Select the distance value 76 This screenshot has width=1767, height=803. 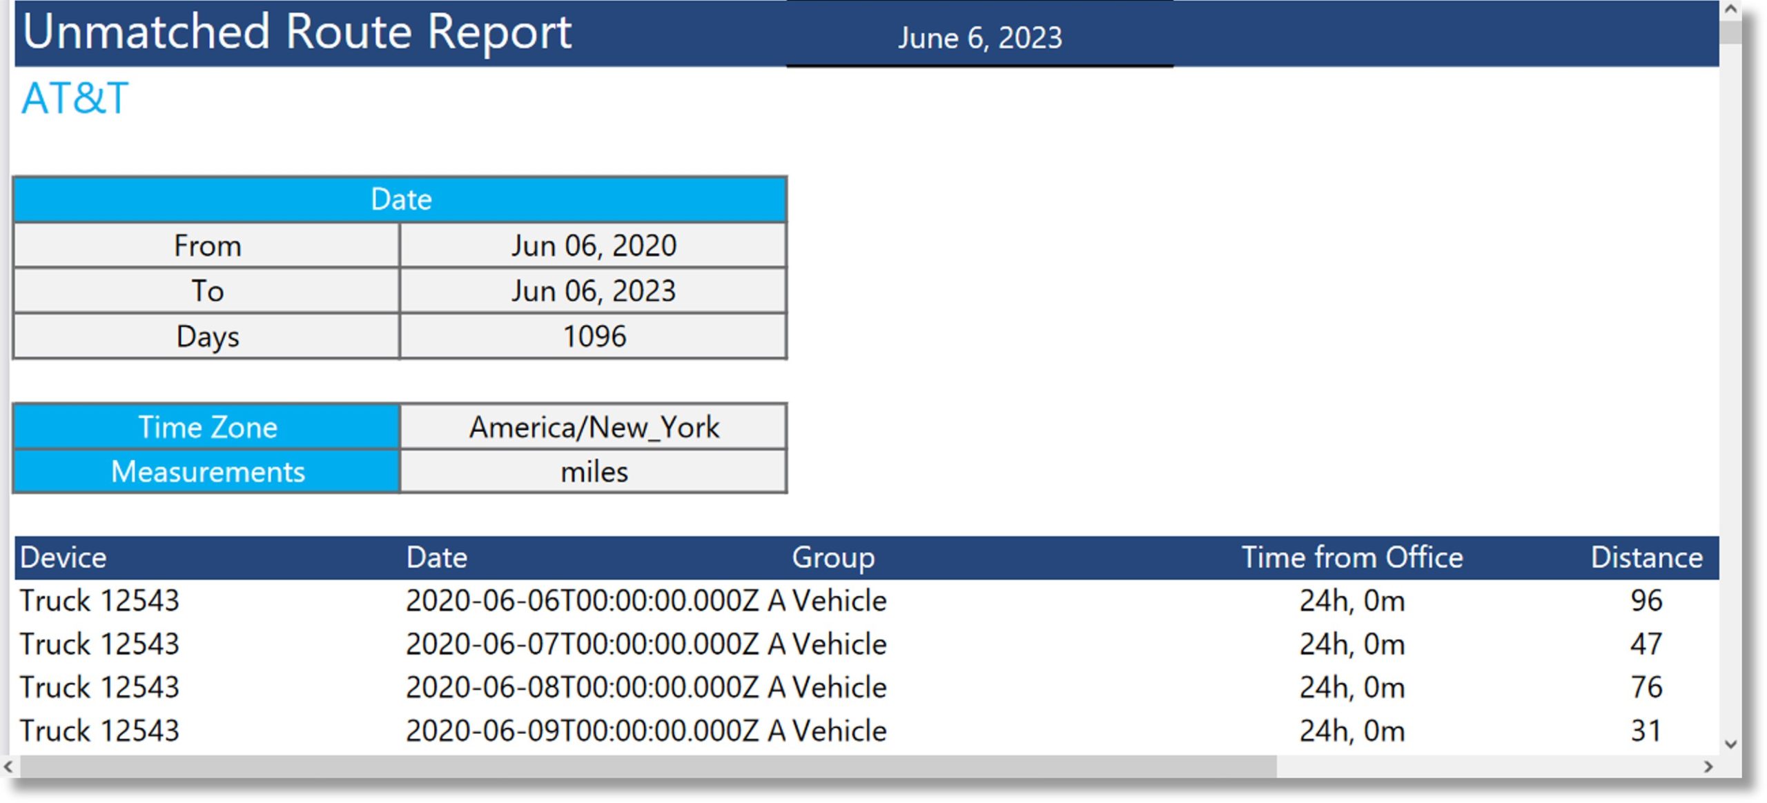pos(1646,688)
